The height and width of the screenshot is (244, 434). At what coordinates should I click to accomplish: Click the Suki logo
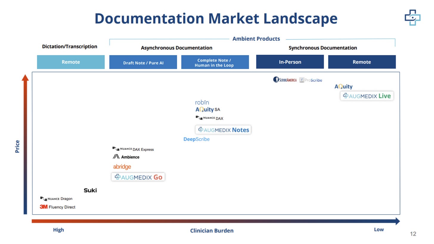(x=90, y=190)
